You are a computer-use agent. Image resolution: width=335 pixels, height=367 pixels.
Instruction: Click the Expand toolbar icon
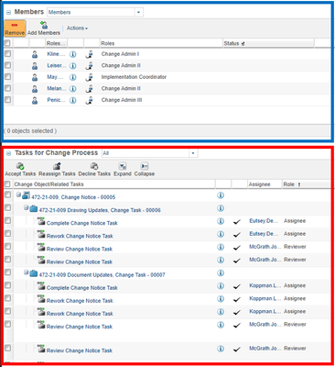pyautogui.click(x=123, y=166)
